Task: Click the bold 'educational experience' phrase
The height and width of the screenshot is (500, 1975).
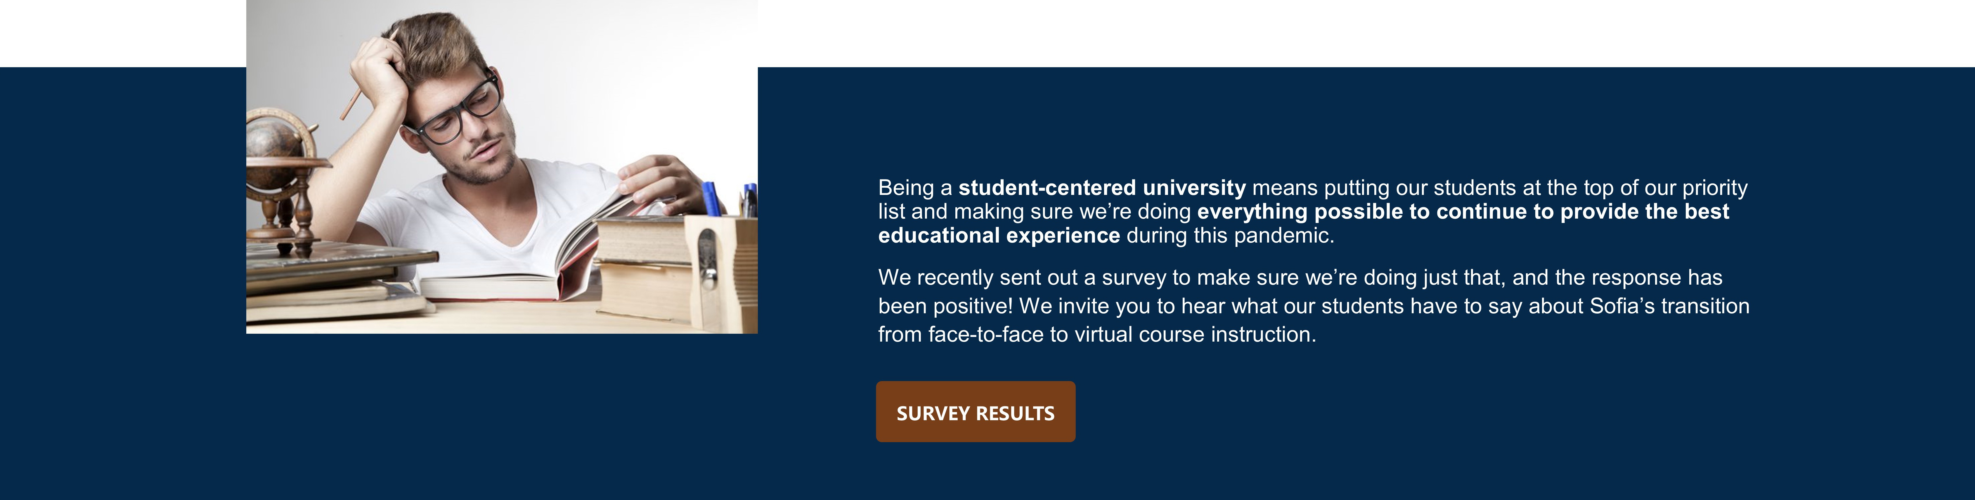Action: pos(999,236)
